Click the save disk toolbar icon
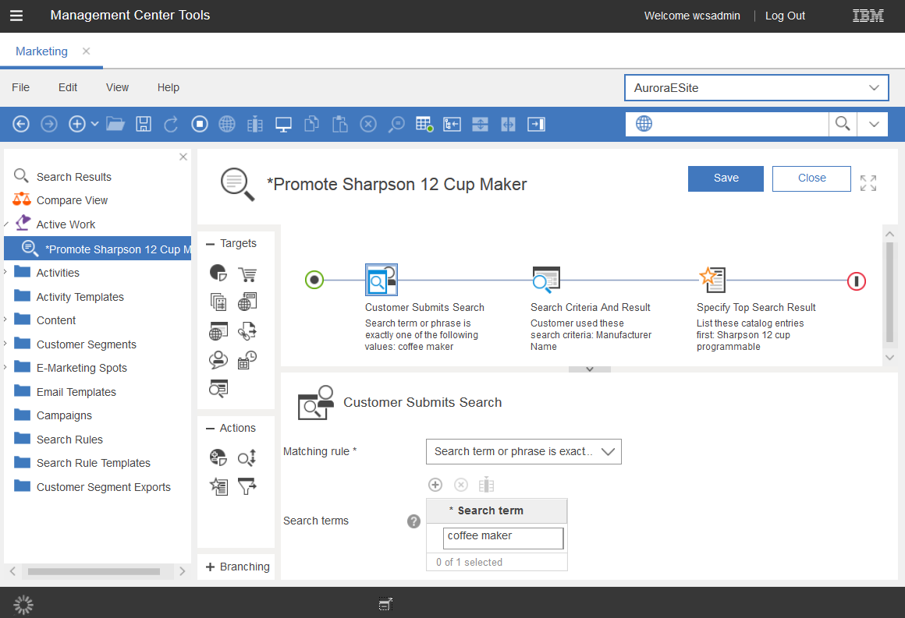Screen dimensions: 905x618 pyautogui.click(x=143, y=124)
